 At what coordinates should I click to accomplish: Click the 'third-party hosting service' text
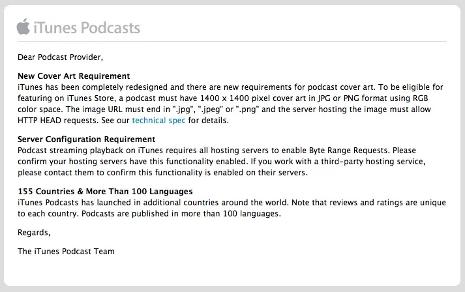point(373,162)
